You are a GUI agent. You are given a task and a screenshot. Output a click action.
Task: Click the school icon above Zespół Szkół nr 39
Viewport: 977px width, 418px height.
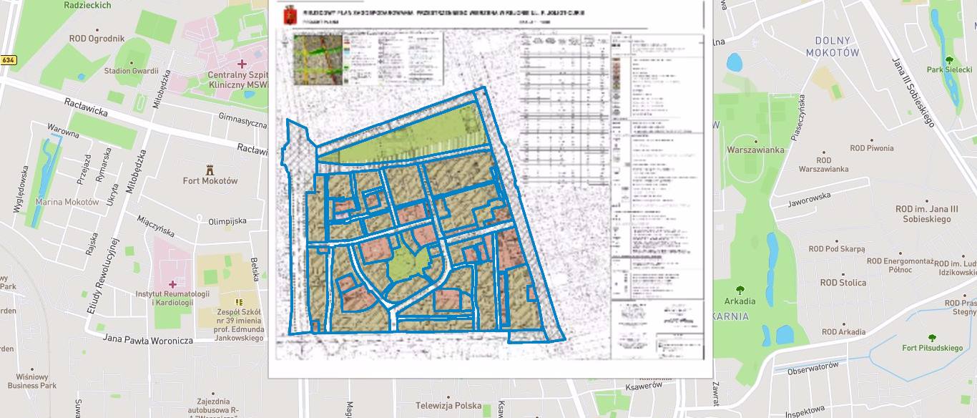point(239,303)
